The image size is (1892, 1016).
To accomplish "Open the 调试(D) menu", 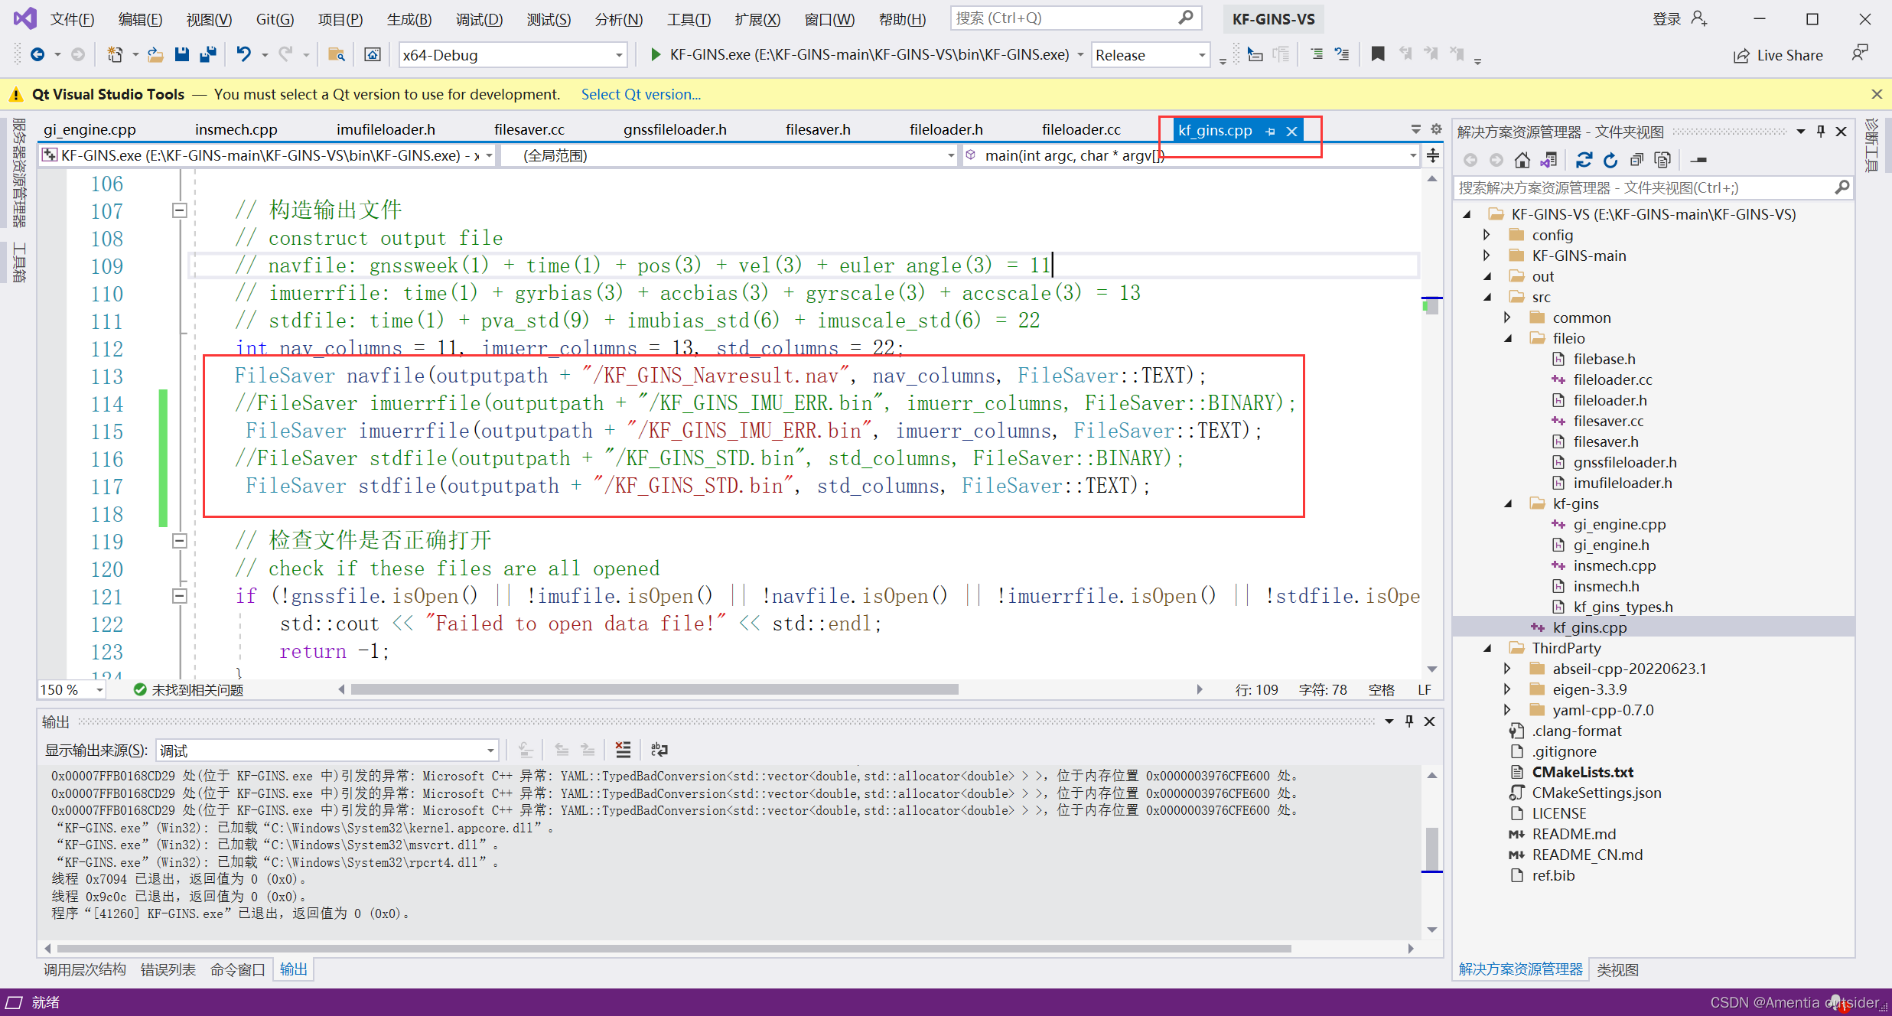I will point(479,19).
